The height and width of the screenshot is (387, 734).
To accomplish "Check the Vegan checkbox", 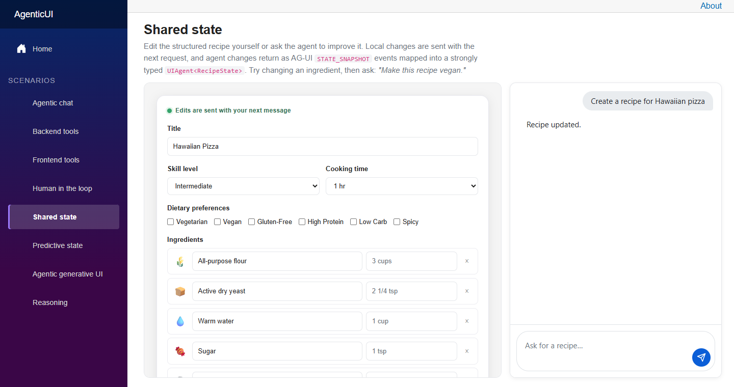I will 218,222.
